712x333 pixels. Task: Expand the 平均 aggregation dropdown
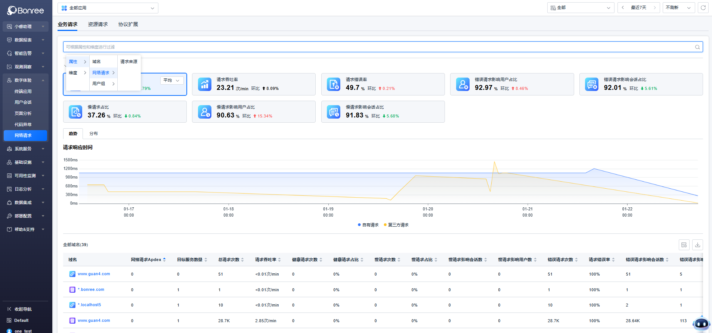(171, 81)
